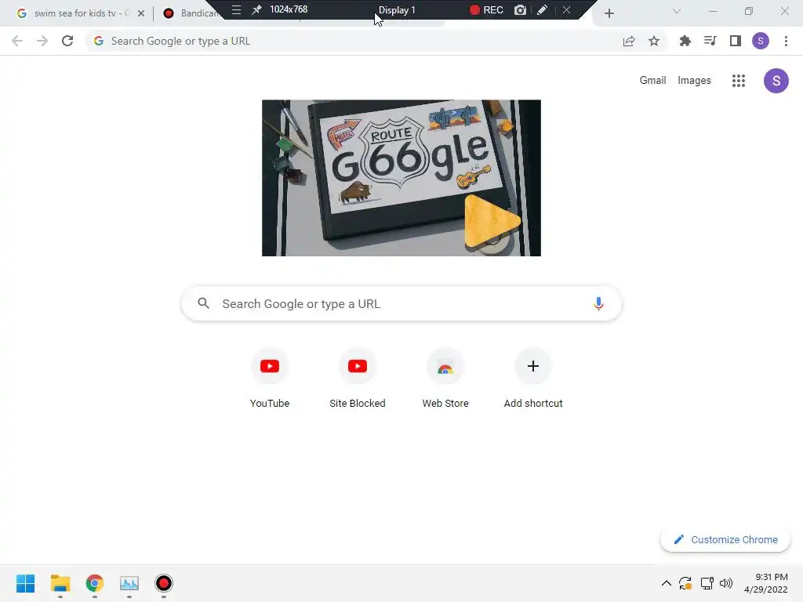Viewport: 803px width, 602px height.
Task: Open the network icon in system tray
Action: 707,583
